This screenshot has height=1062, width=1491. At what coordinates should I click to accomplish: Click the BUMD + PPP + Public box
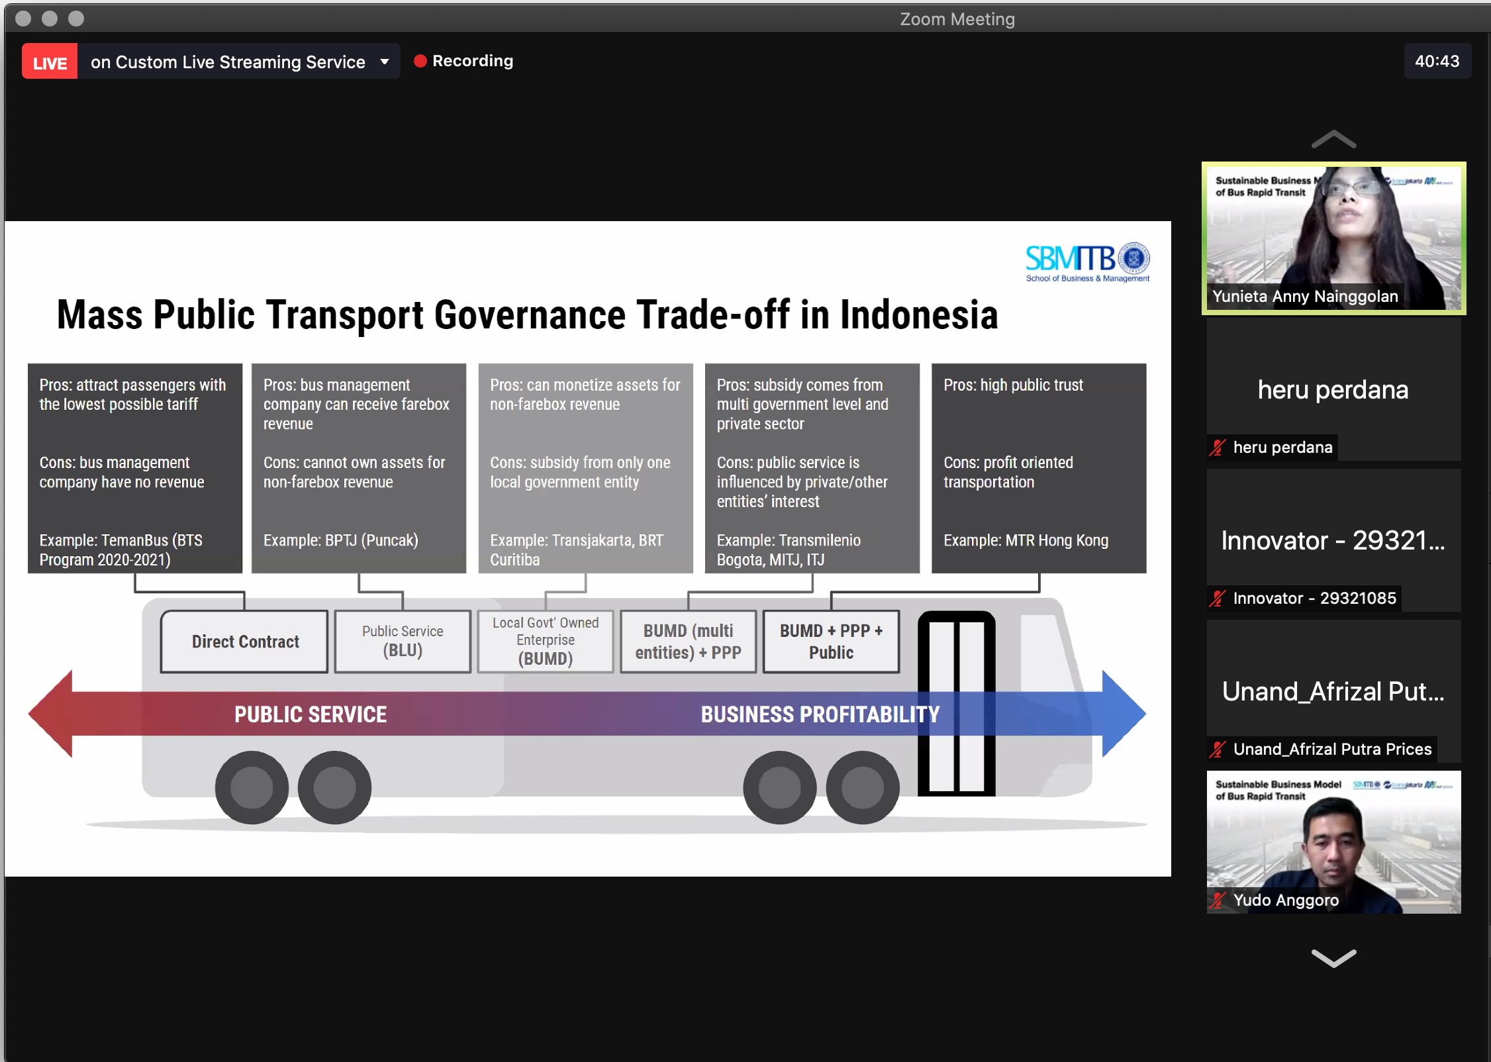point(831,642)
